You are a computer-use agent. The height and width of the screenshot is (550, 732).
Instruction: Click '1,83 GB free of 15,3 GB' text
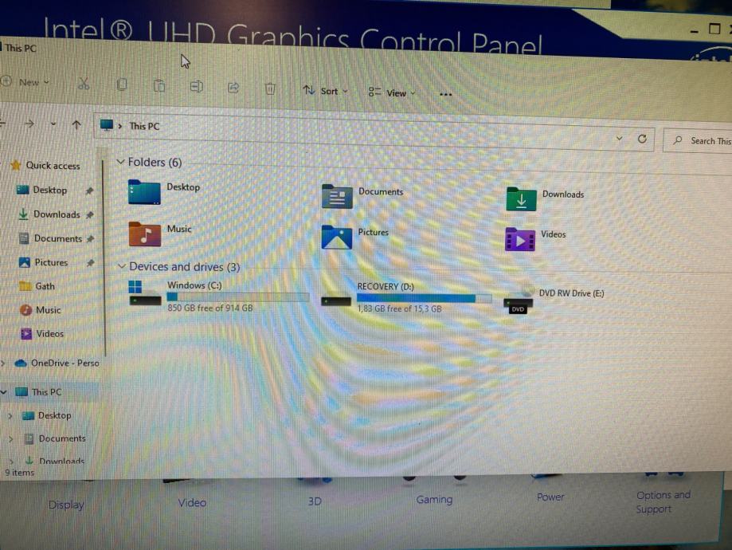(400, 309)
